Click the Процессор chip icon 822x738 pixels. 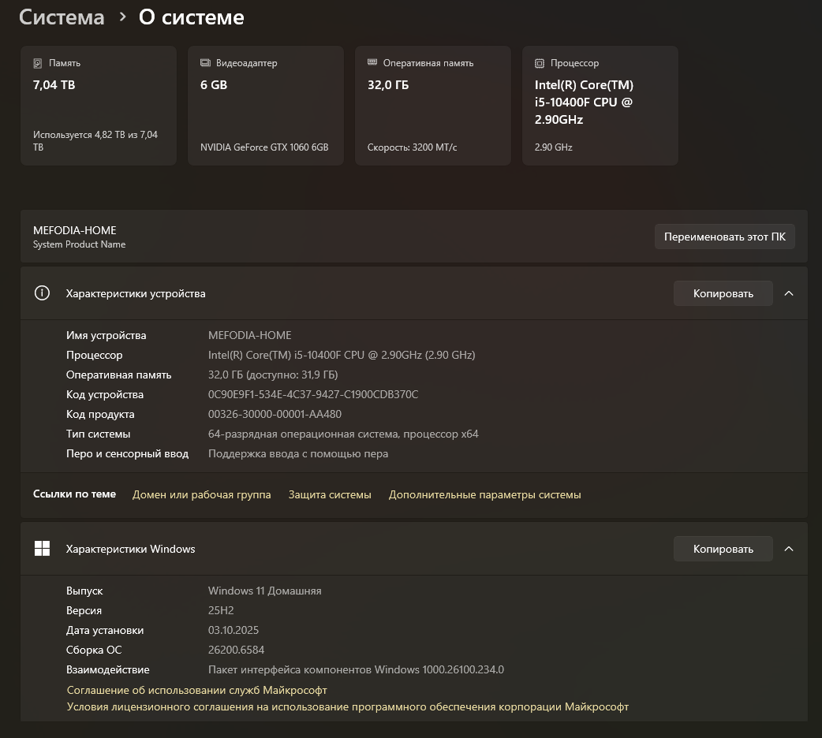540,63
